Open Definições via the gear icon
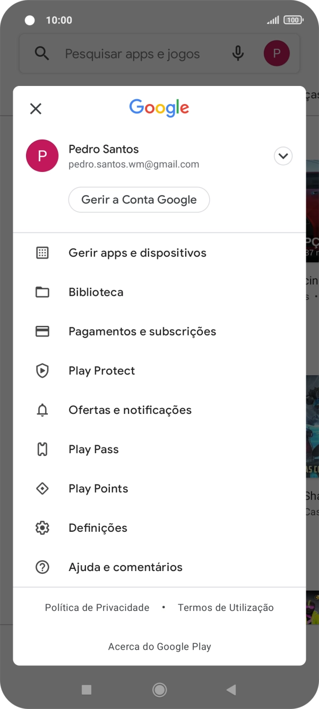 (x=42, y=528)
